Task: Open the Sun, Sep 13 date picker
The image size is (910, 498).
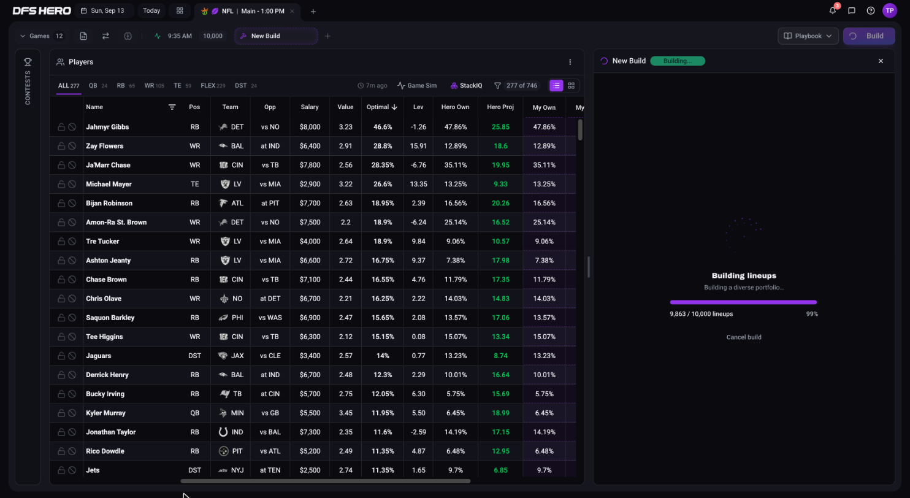Action: [x=102, y=10]
